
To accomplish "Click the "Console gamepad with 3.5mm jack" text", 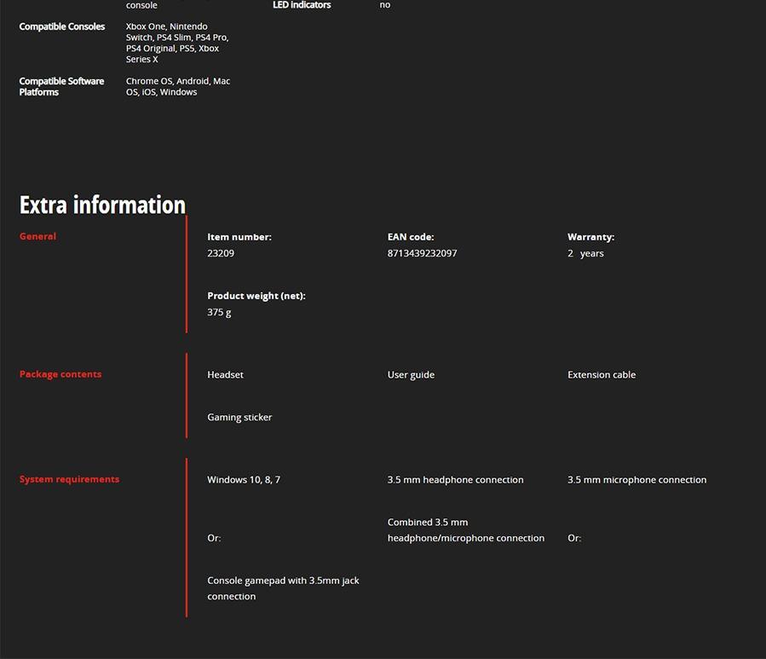I will (283, 581).
